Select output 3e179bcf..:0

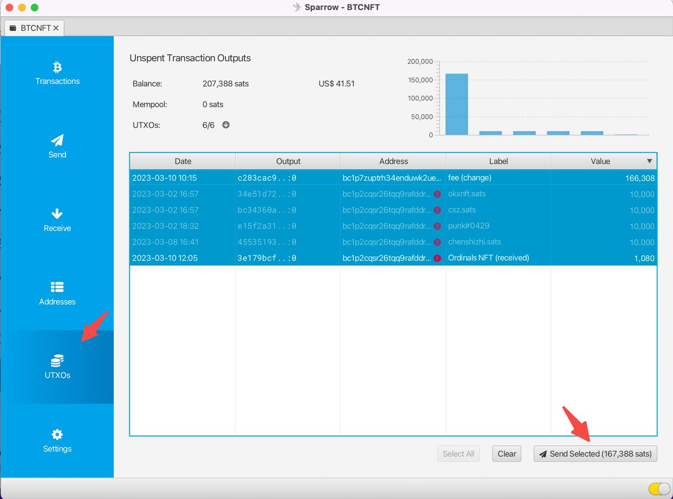click(267, 258)
